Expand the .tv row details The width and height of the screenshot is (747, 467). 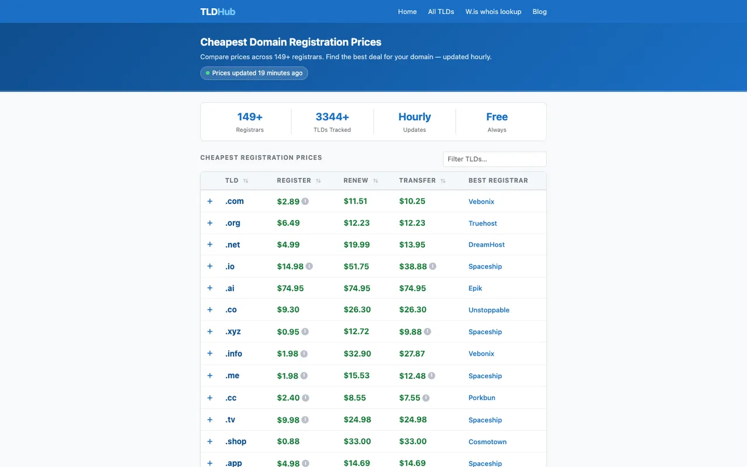click(210, 420)
